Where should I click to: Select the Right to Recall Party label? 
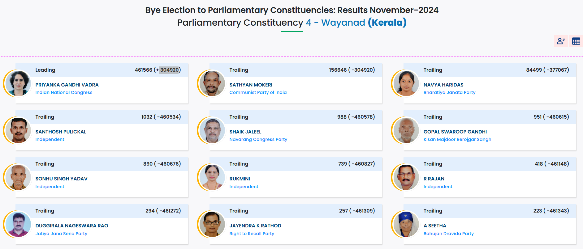(x=252, y=234)
